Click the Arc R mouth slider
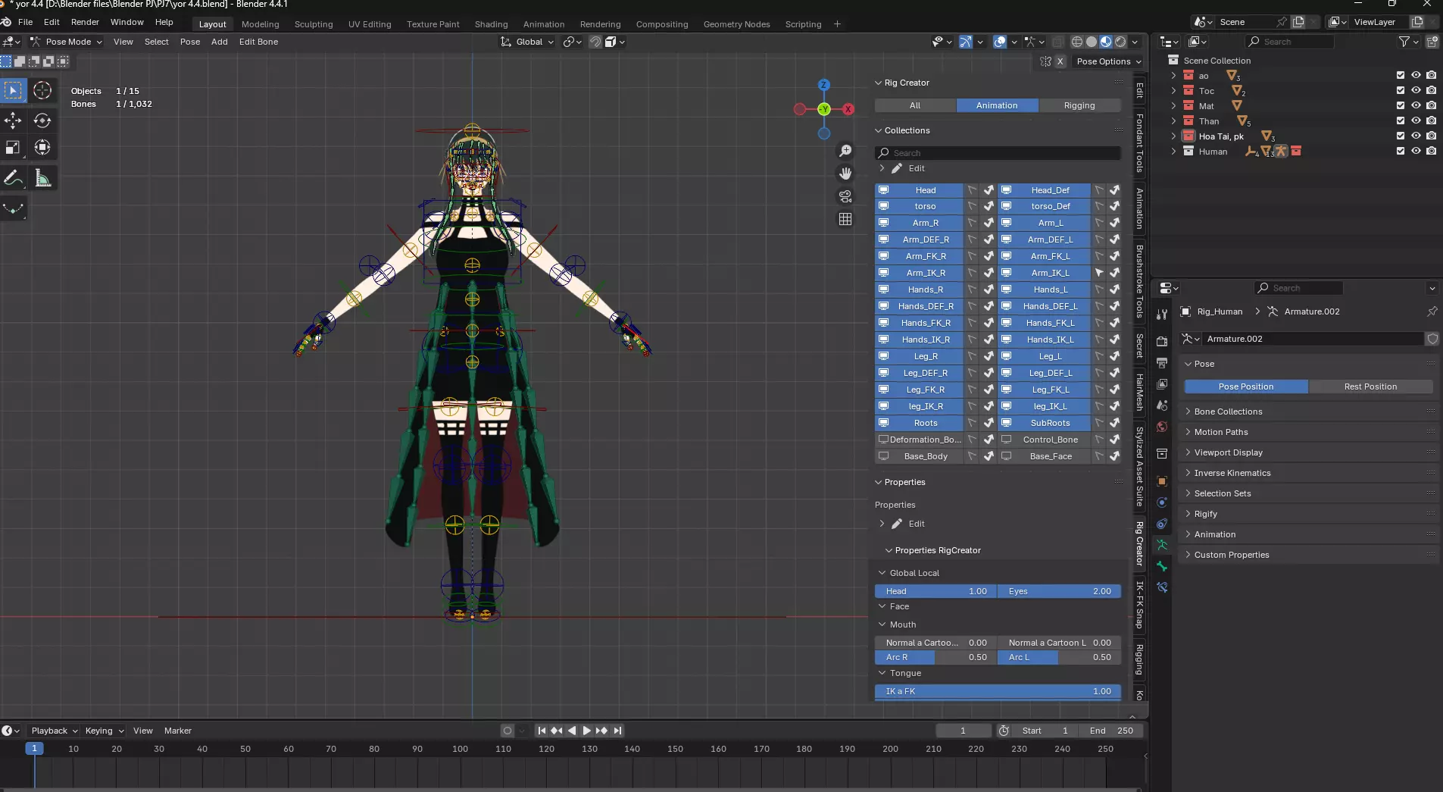Screen dimensions: 1443x792 point(935,657)
